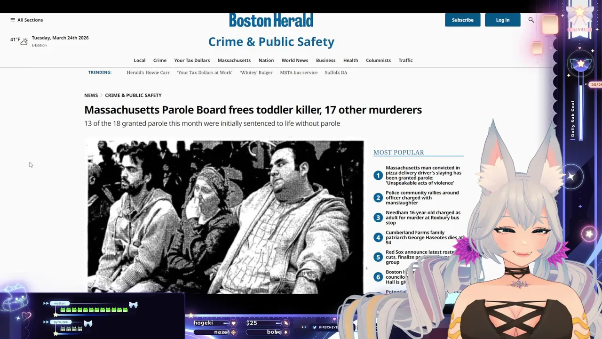
Task: Click the 41°F temperature reading
Action: click(x=16, y=40)
